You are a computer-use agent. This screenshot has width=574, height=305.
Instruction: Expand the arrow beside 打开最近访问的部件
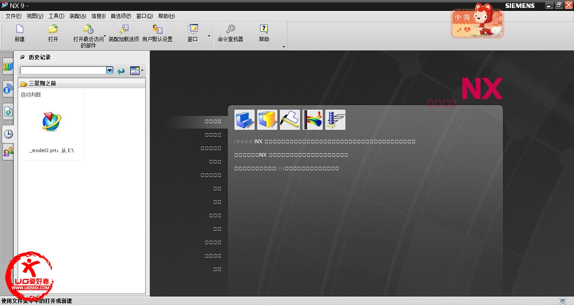105,36
